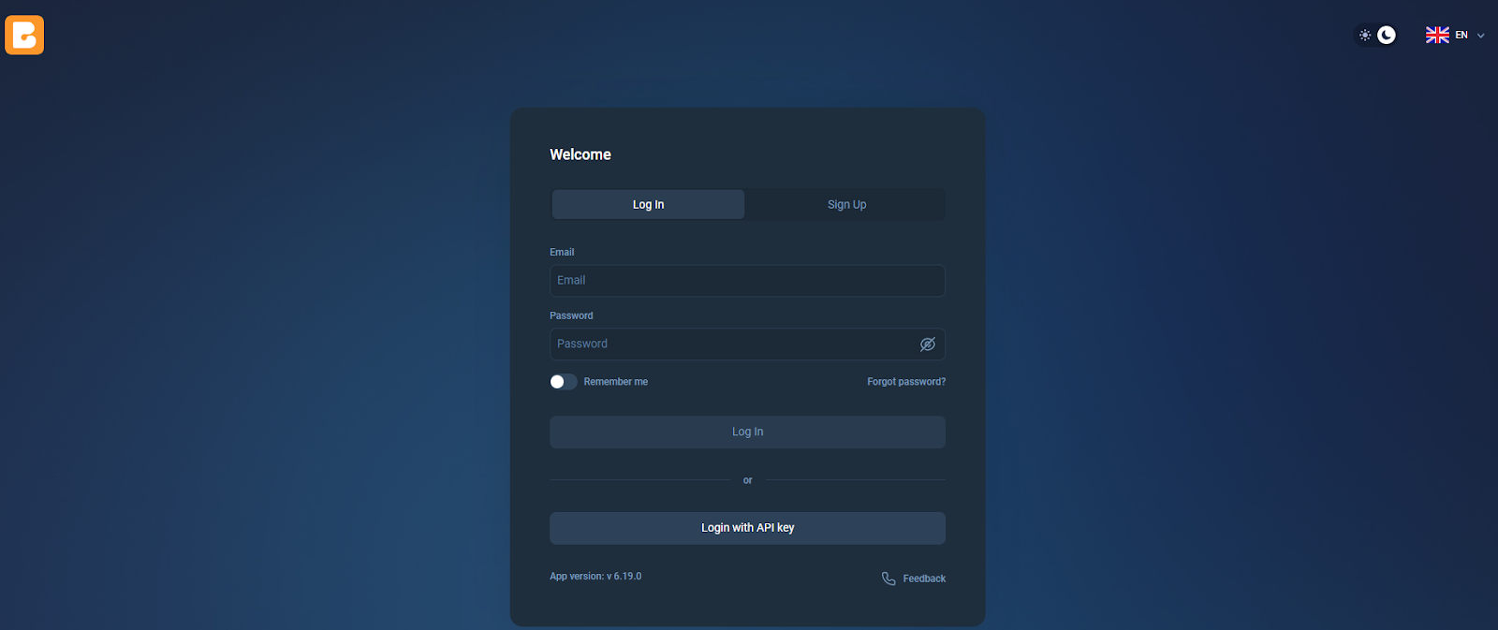Click the App version v 6.19.0 text

tap(595, 577)
